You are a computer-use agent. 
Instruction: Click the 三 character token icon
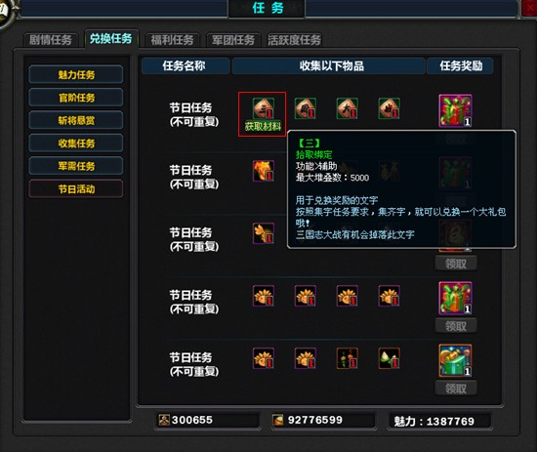click(x=263, y=108)
